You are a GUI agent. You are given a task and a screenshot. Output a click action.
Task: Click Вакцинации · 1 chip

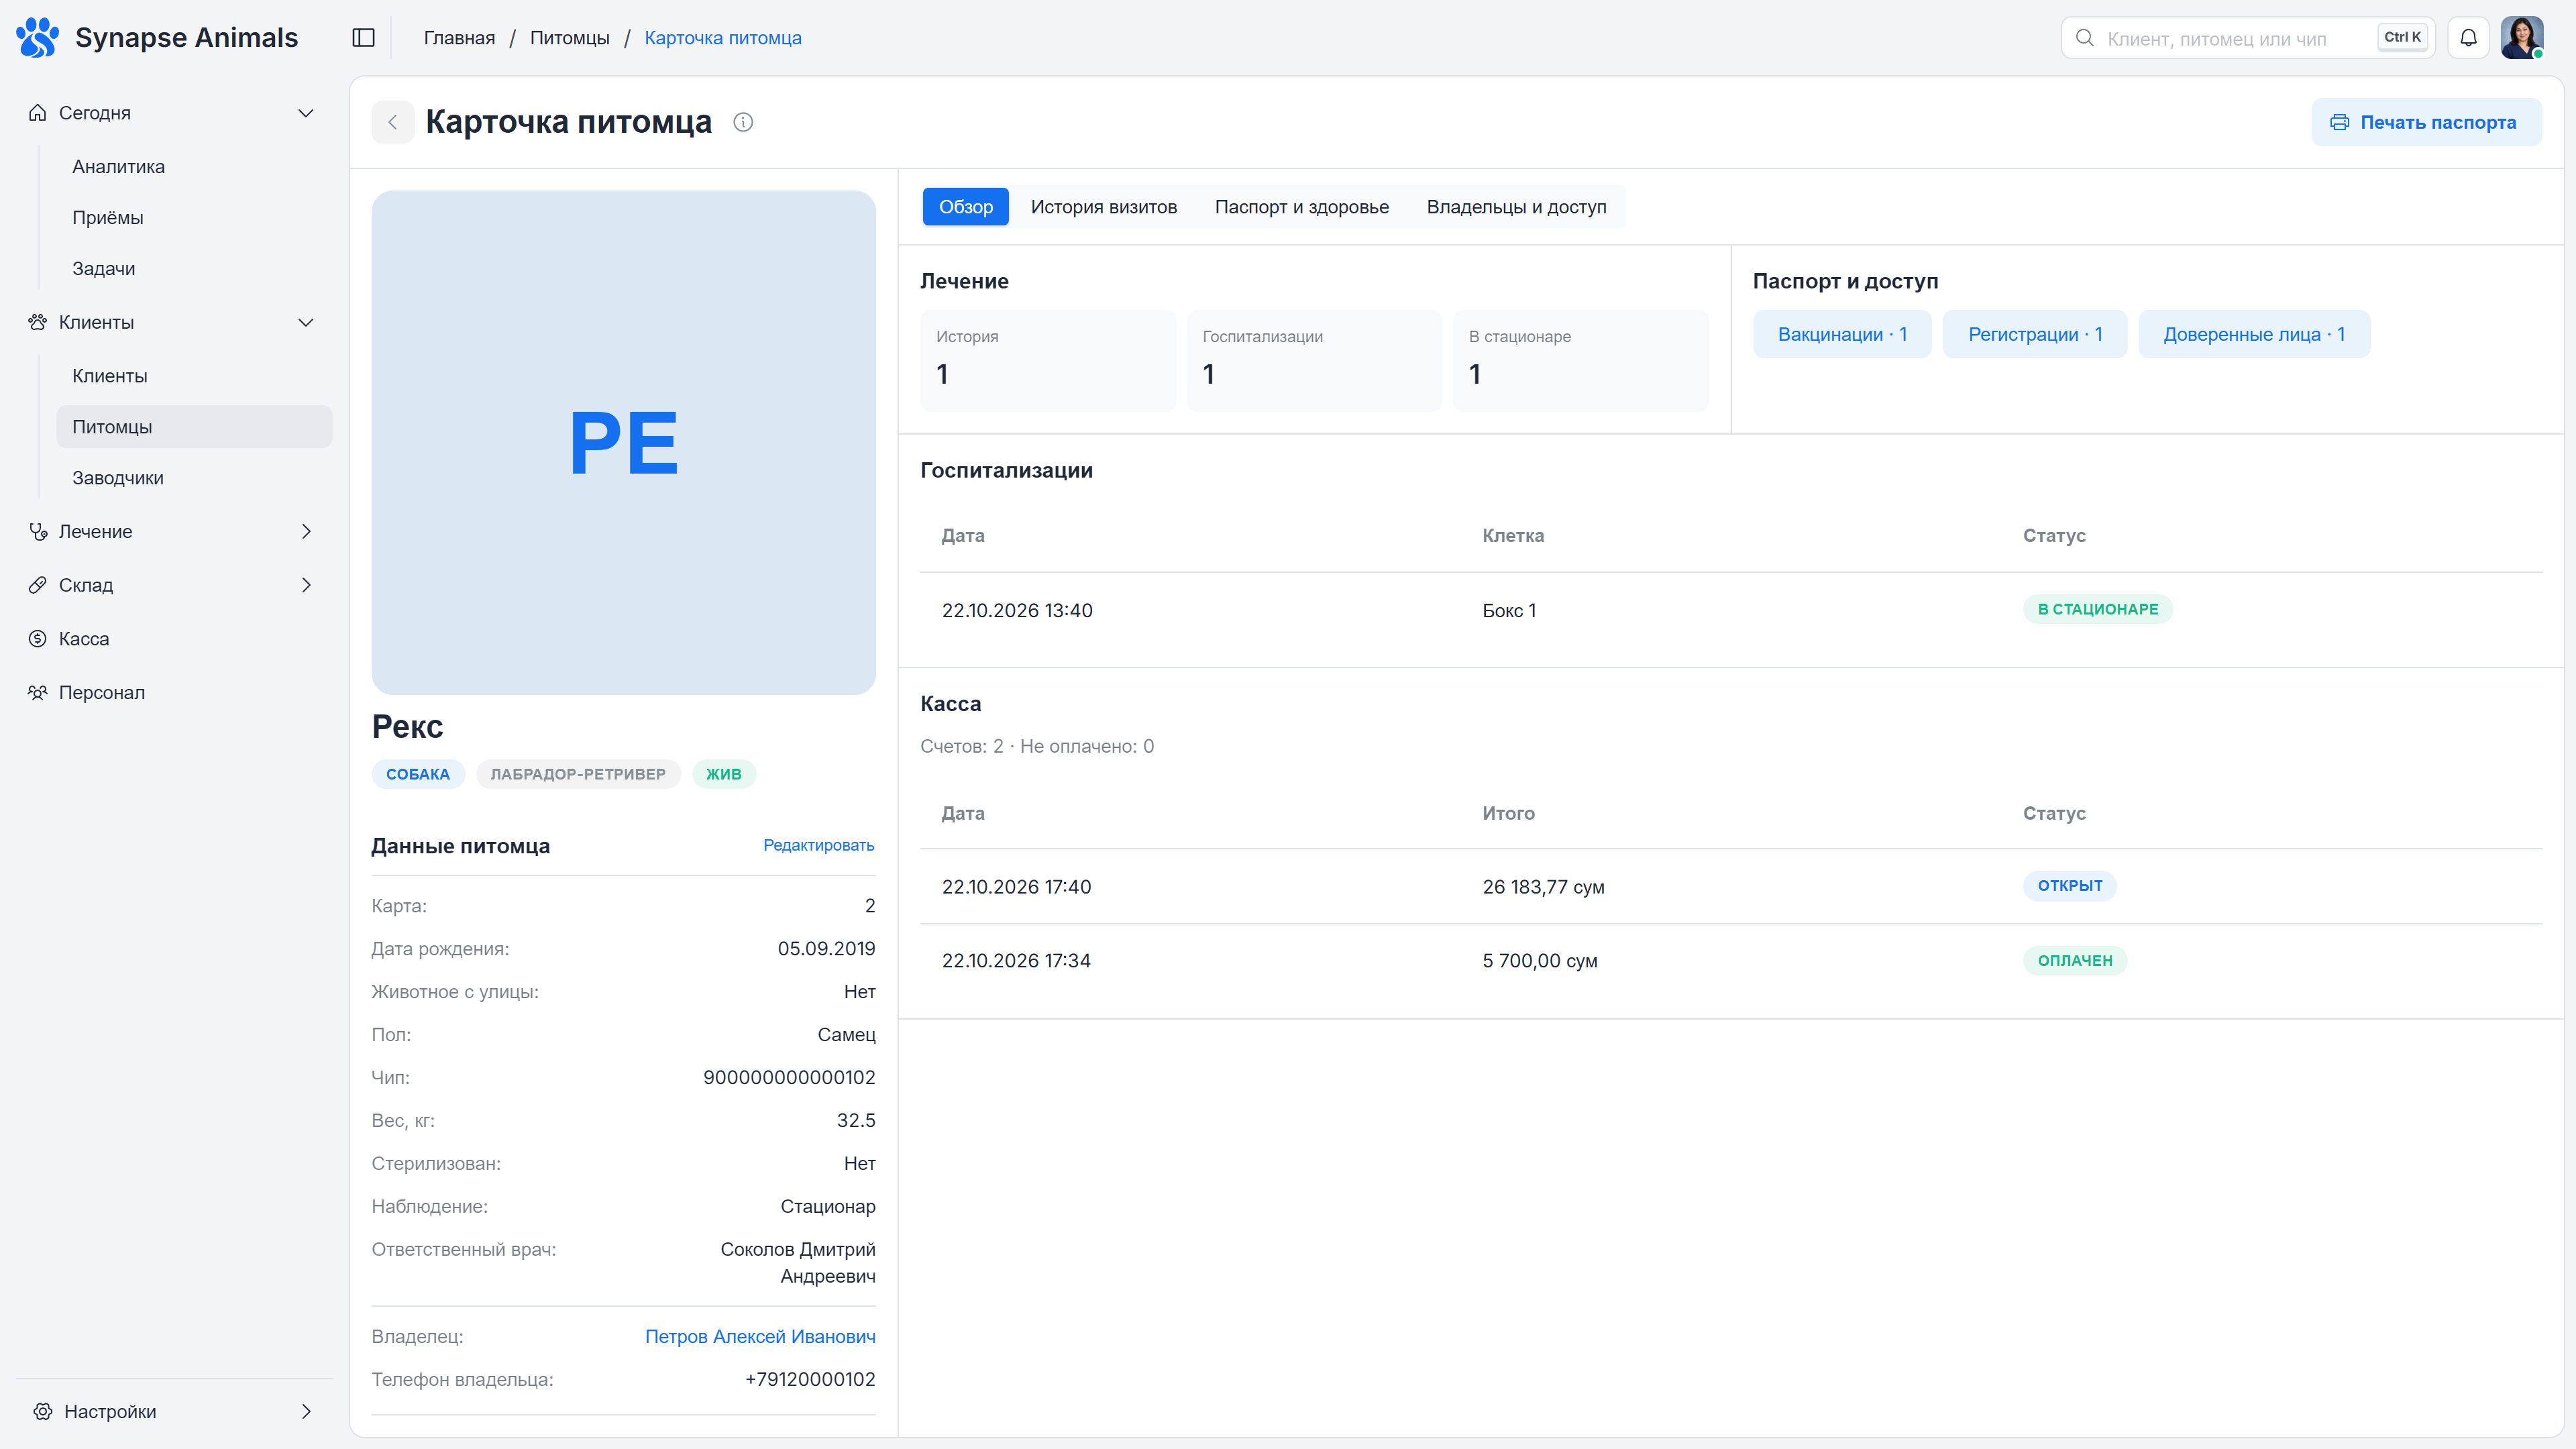click(x=1842, y=334)
